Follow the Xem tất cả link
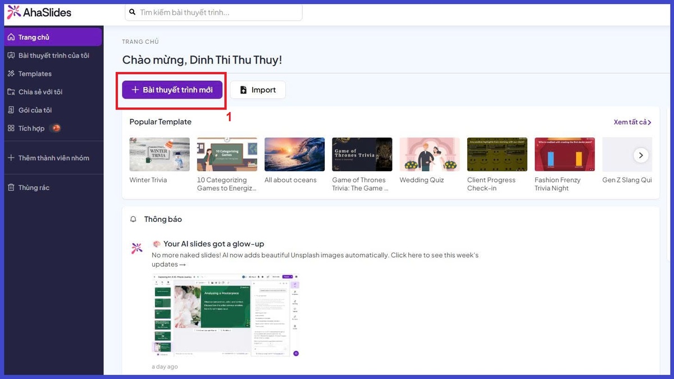This screenshot has height=379, width=674. 632,122
